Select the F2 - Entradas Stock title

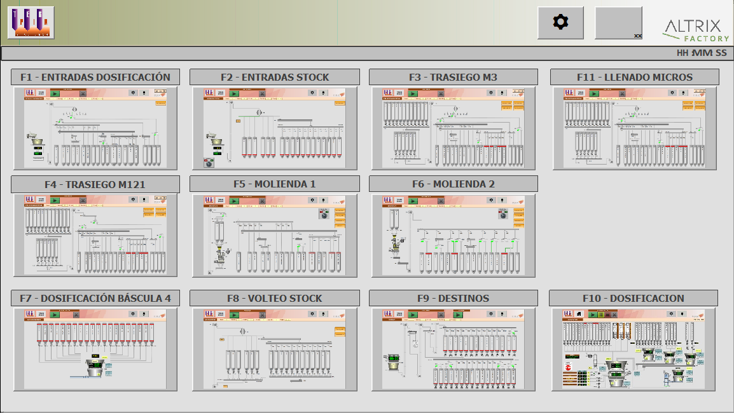click(275, 77)
